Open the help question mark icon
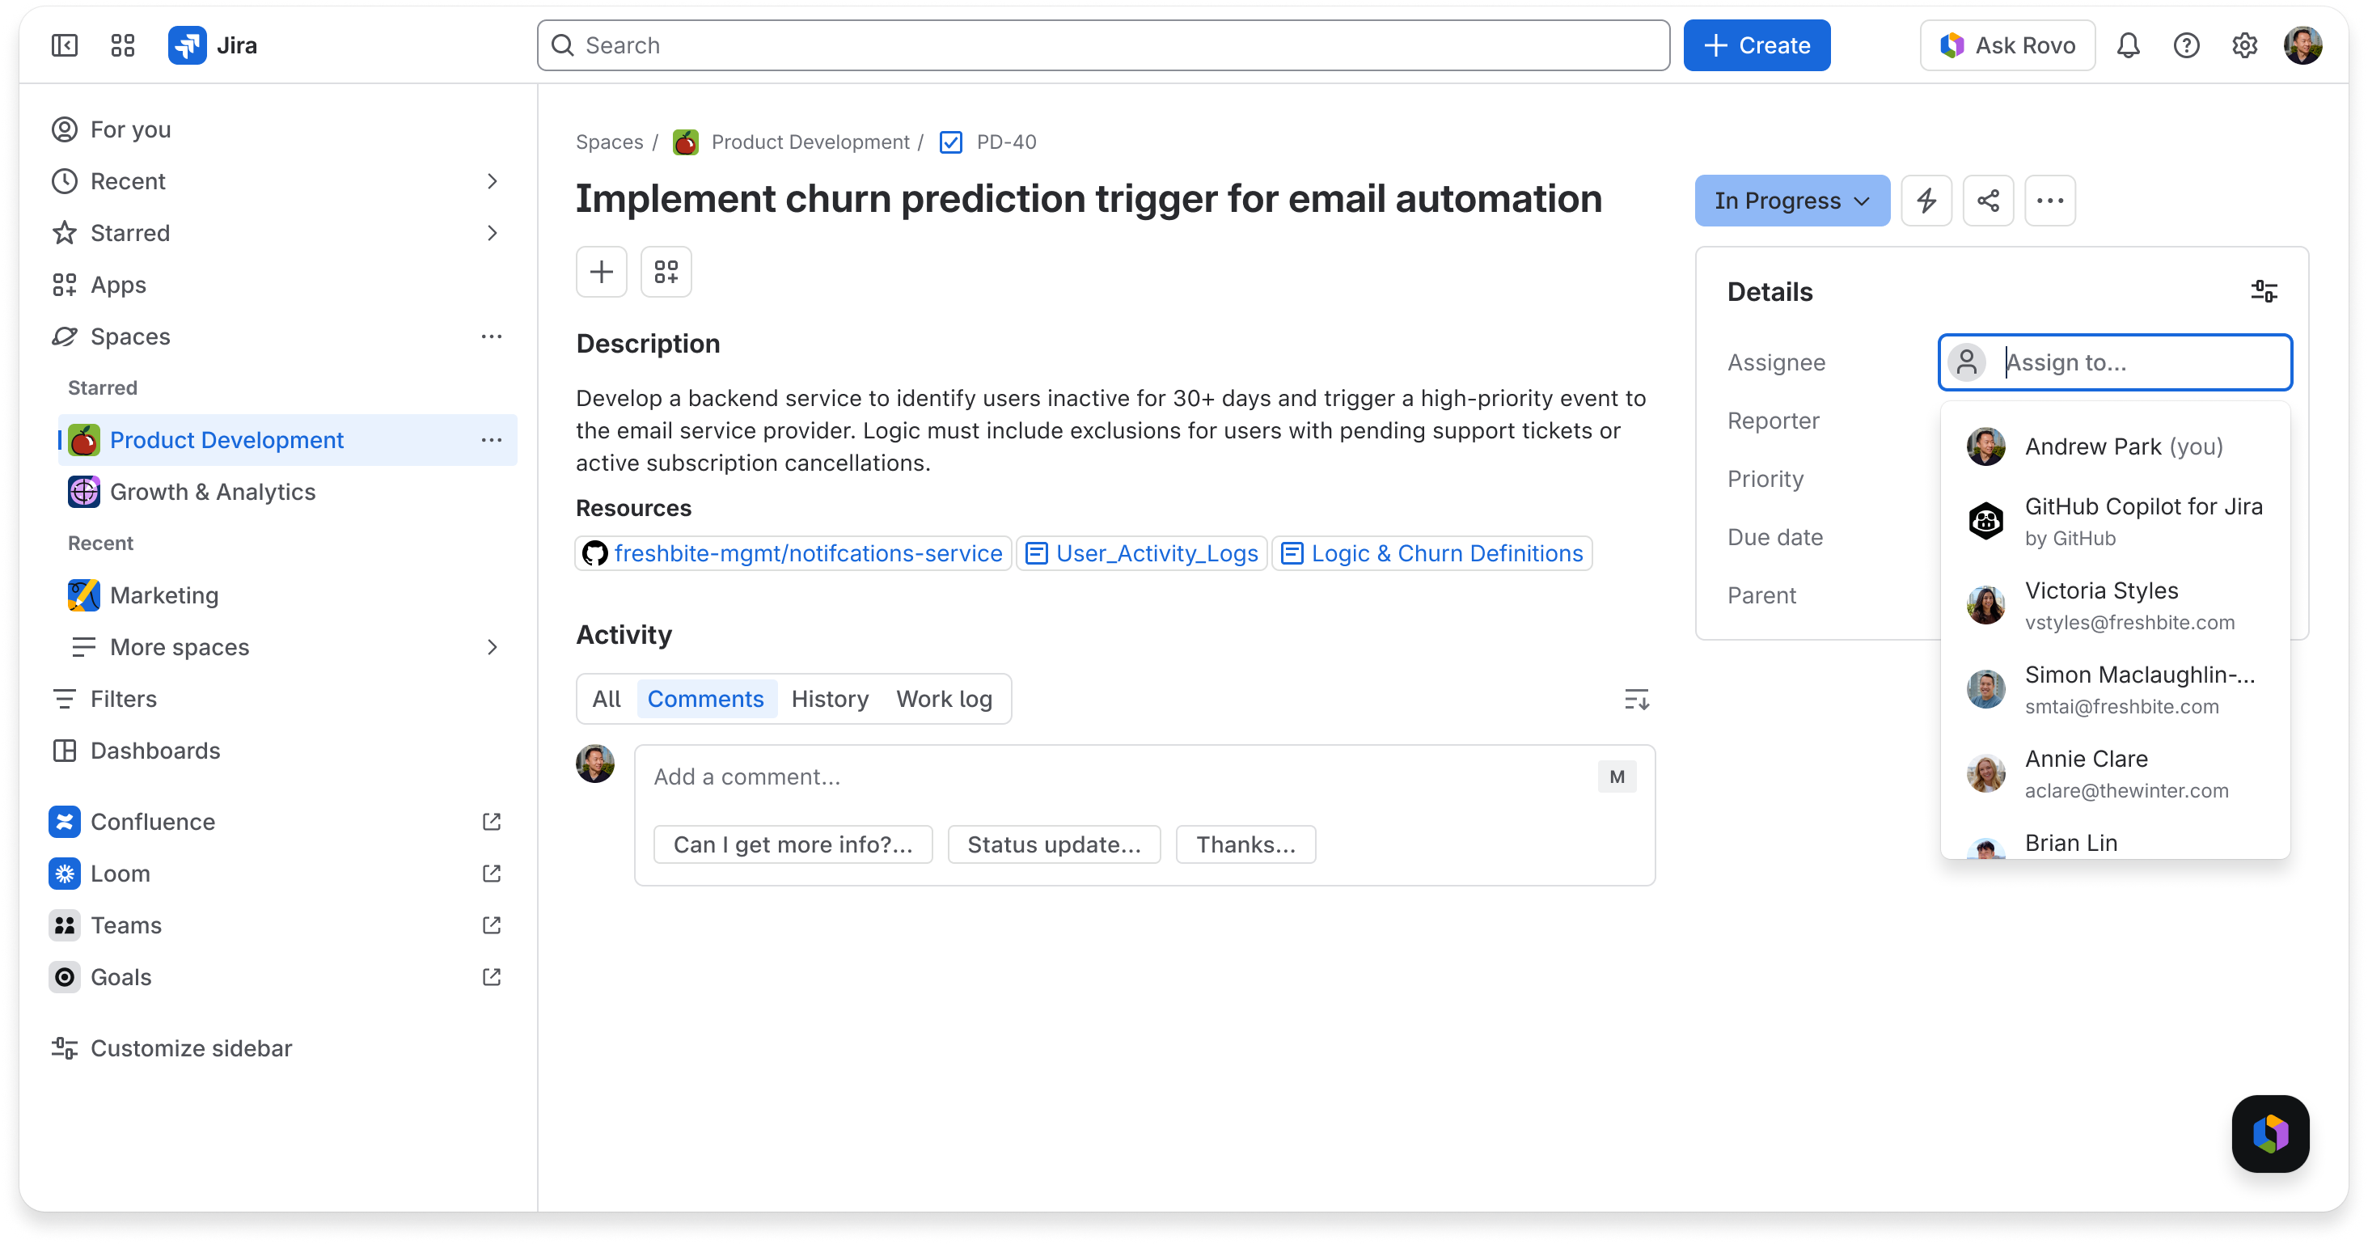Image resolution: width=2368 pixels, height=1244 pixels. click(2186, 45)
